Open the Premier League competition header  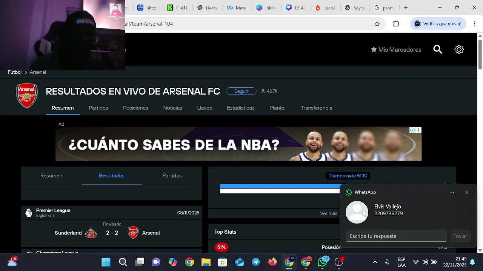point(112,213)
